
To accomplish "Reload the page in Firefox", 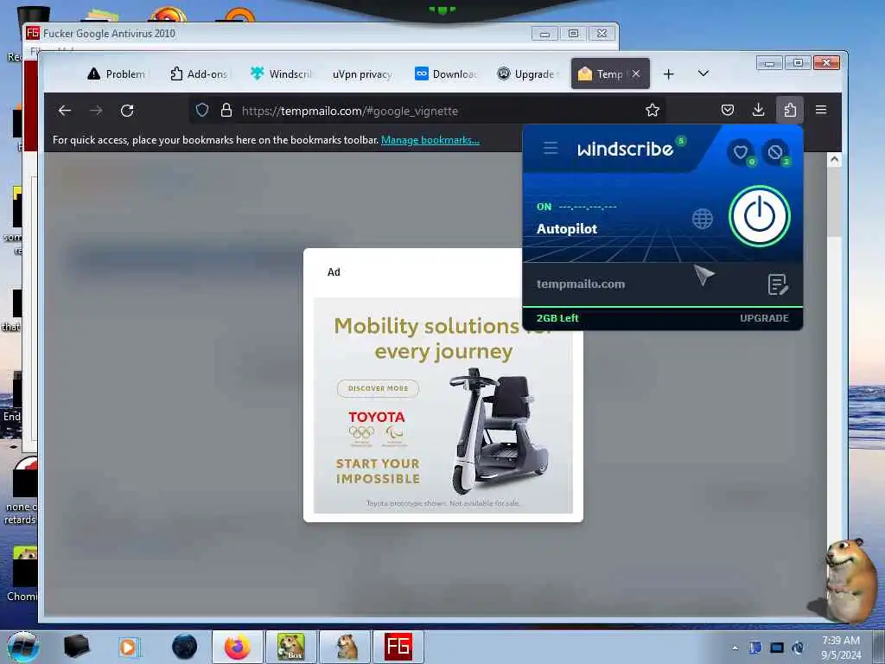I will pyautogui.click(x=128, y=111).
